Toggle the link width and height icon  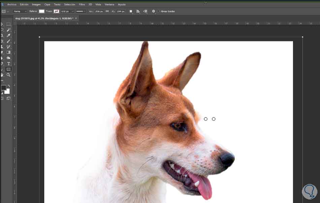(107, 11)
